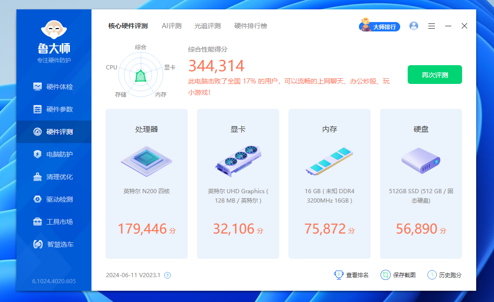Open 硬件参数 in the sidebar
The height and width of the screenshot is (302, 494).
(54, 109)
